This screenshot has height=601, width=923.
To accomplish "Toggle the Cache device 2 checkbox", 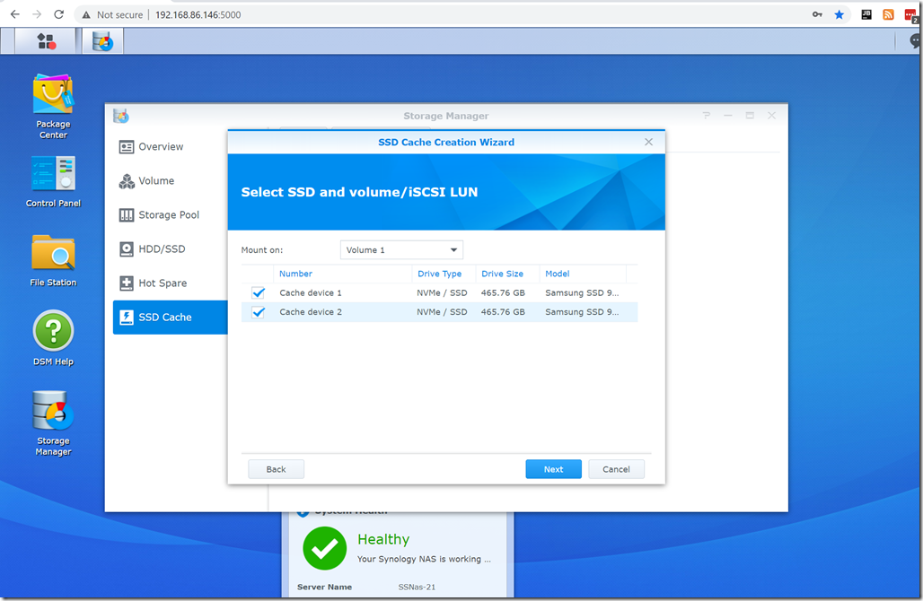I will (x=258, y=312).
